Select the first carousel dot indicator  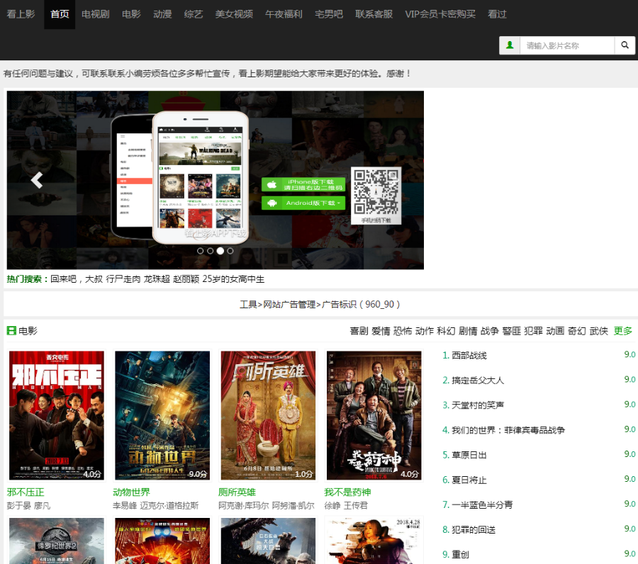200,251
